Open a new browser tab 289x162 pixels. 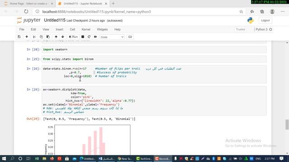pyautogui.click(x=113, y=4)
